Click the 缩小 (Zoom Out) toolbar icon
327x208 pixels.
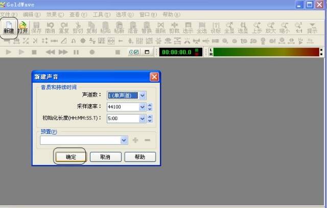click(285, 28)
